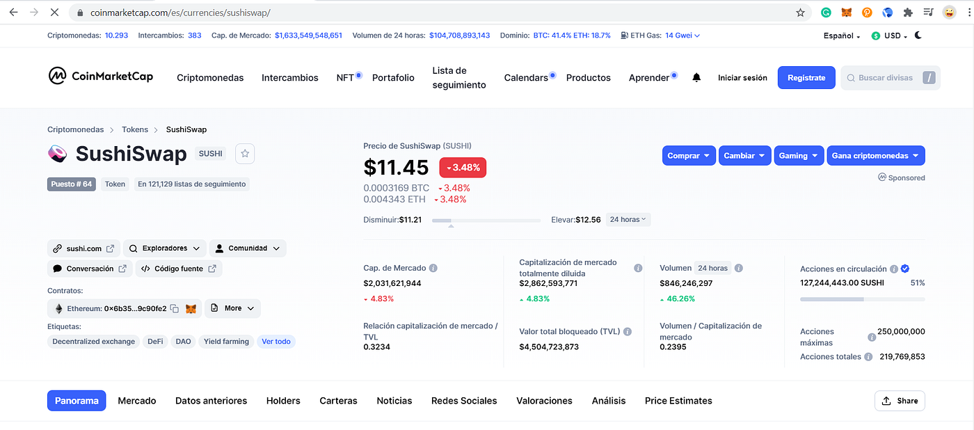Viewport: 974px width, 430px height.
Task: Open the Grammarly extension icon
Action: coord(826,13)
